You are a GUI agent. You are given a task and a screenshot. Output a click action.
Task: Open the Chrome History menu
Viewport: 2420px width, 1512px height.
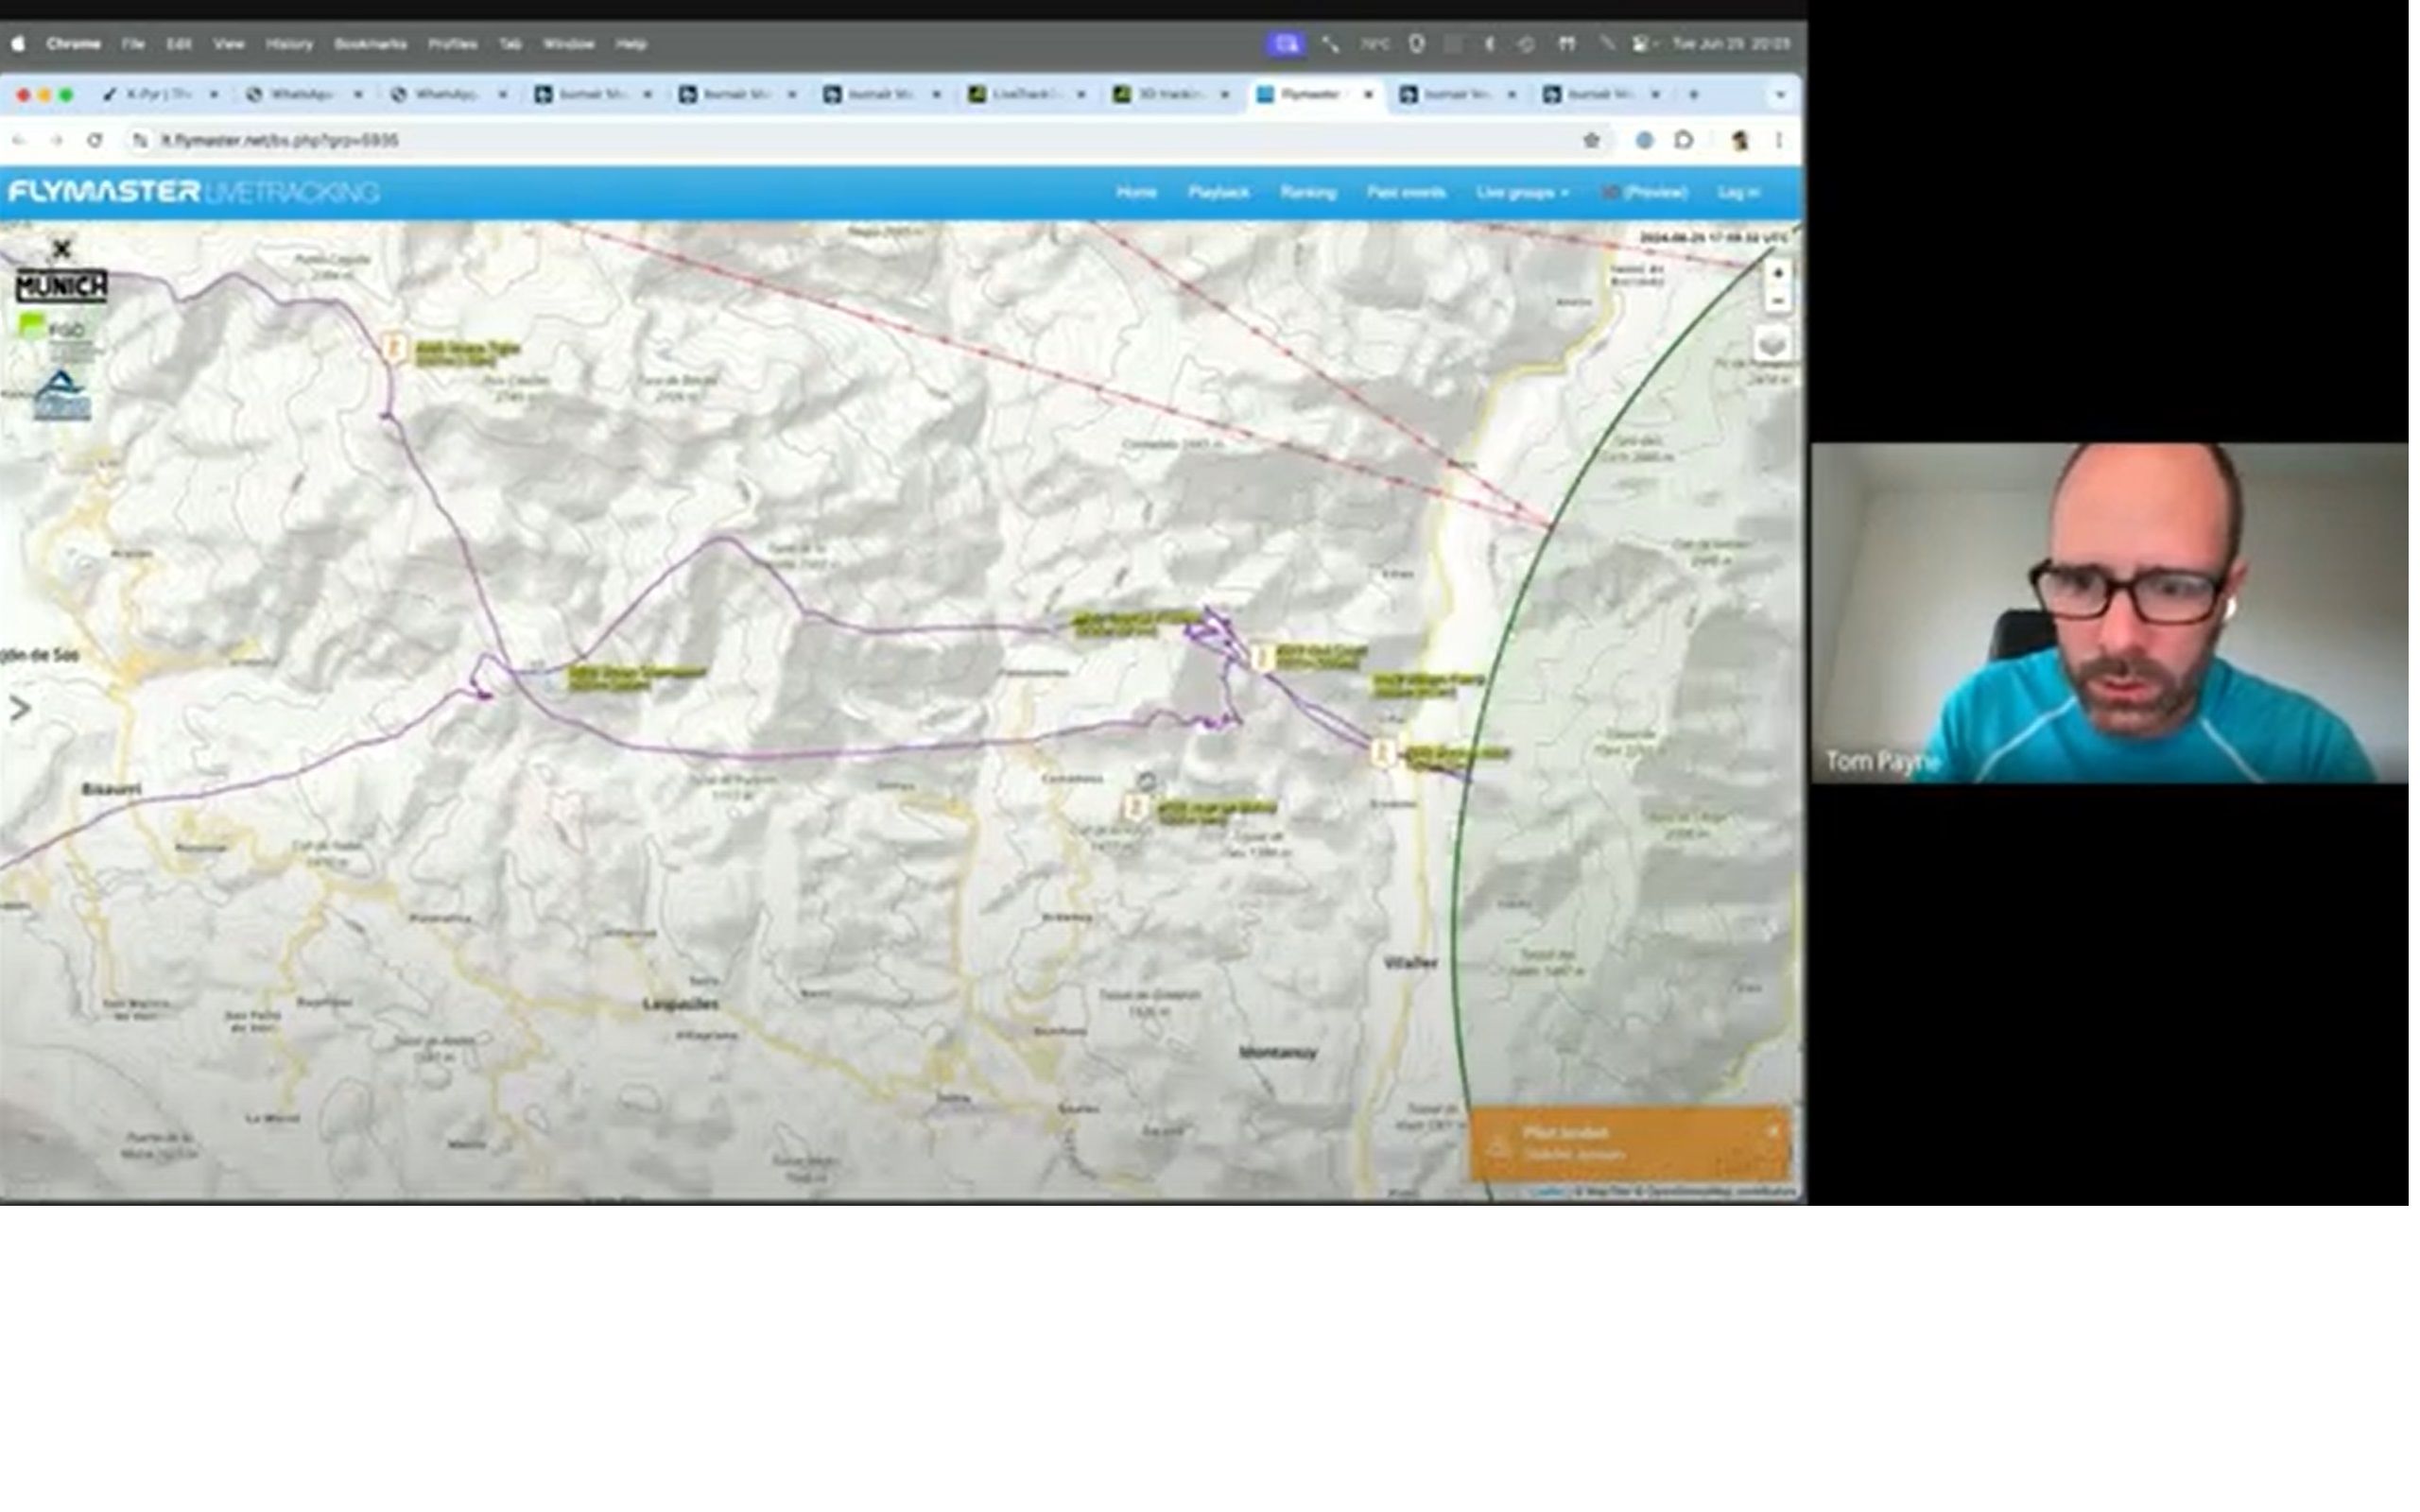pos(289,44)
